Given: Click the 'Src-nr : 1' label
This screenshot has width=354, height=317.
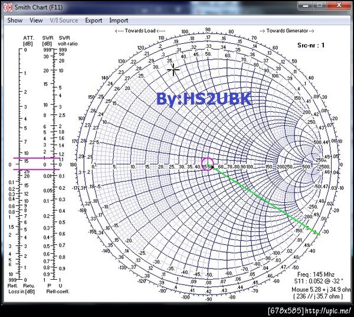Looking at the screenshot, I should pos(311,46).
